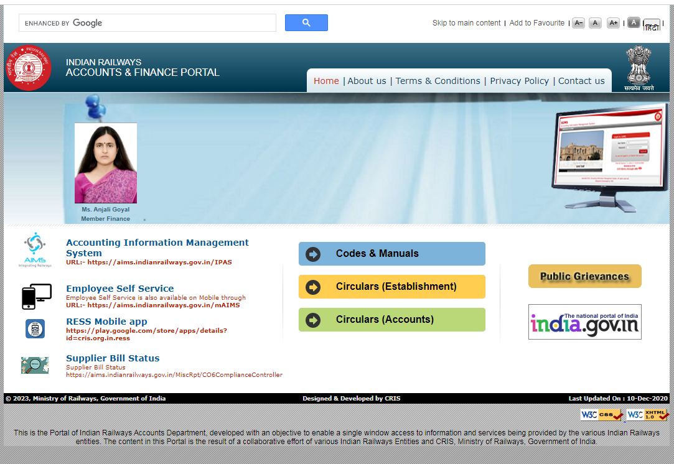Open the Contact us menu item
The image size is (674, 464).
pos(581,80)
